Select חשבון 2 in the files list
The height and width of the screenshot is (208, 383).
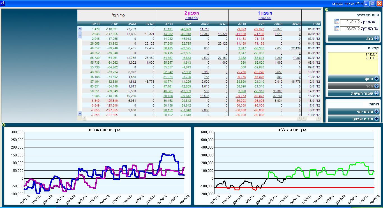coord(372,58)
